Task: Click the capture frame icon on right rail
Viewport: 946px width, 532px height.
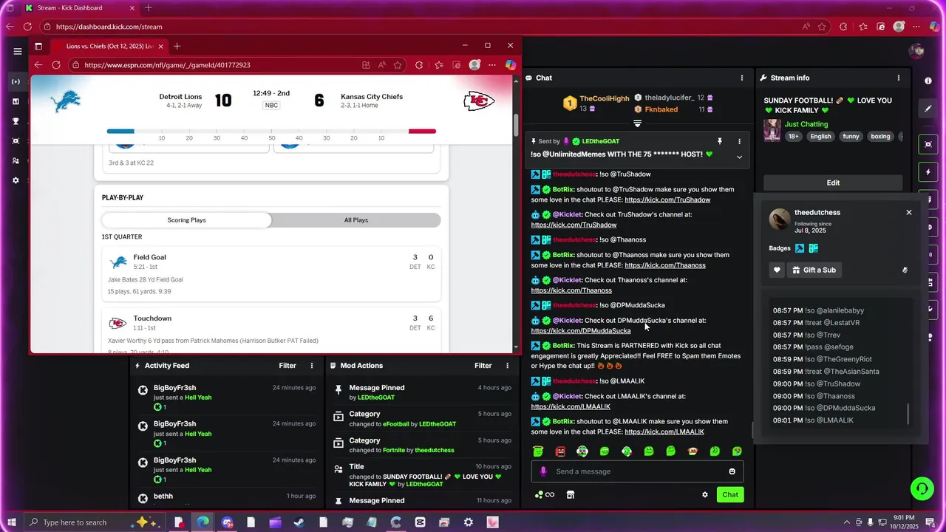Action: coord(928,144)
